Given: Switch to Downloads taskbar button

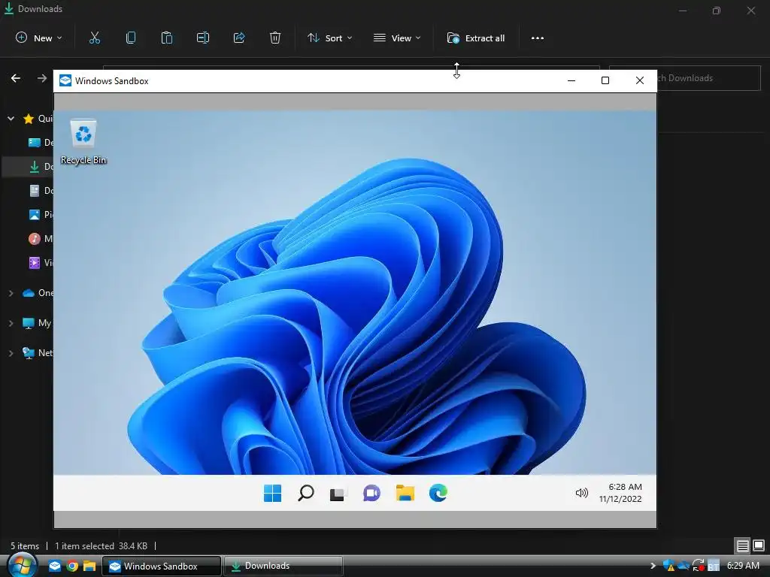Looking at the screenshot, I should coord(283,566).
